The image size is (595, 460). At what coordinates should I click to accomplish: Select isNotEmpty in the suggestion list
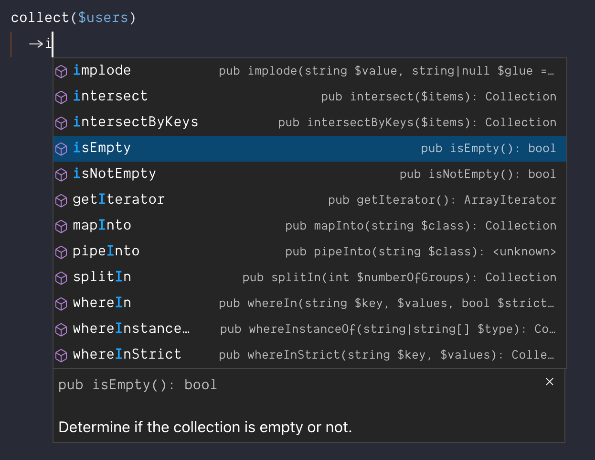(x=309, y=174)
